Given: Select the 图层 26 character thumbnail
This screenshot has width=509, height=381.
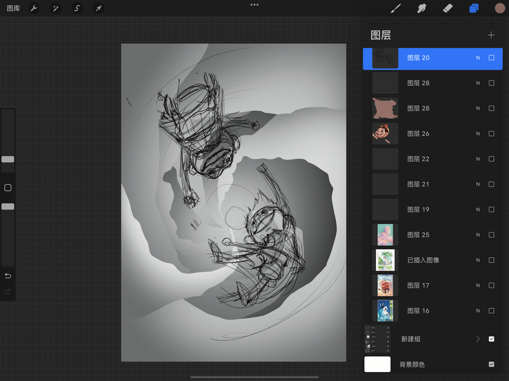Looking at the screenshot, I should (385, 133).
